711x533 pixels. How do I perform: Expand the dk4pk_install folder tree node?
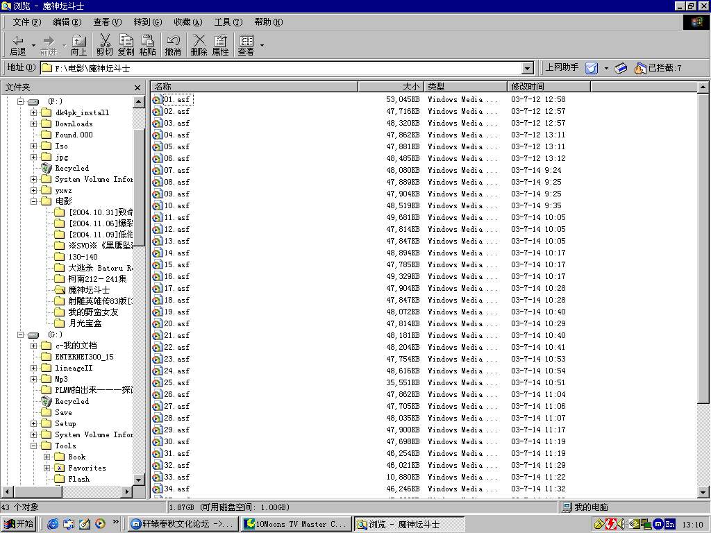coord(33,112)
